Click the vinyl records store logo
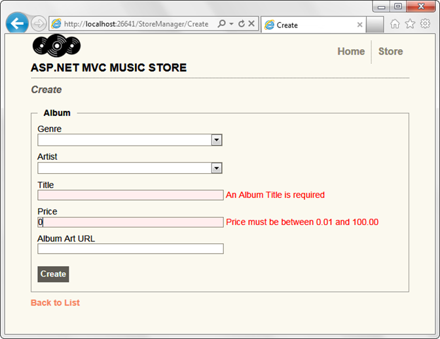440x339 pixels. point(57,45)
